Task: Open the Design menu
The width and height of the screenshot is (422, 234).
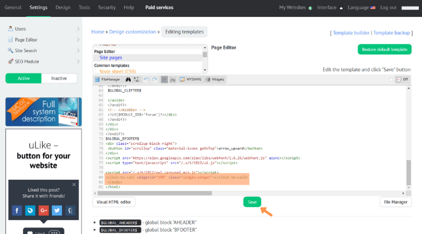Action: [x=63, y=8]
